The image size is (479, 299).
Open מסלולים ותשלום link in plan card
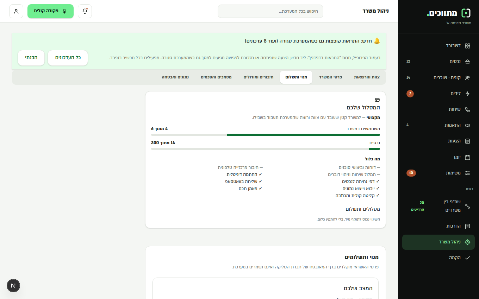(363, 209)
